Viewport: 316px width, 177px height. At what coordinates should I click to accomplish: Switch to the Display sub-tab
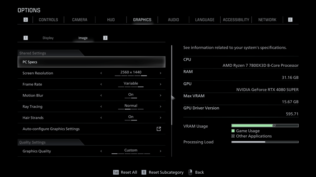pyautogui.click(x=48, y=38)
